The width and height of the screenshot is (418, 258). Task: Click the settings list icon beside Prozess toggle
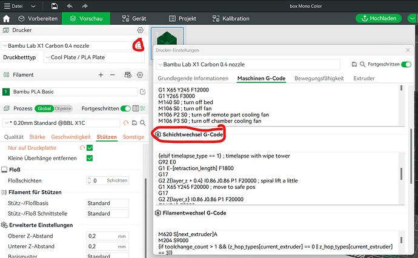click(136, 108)
